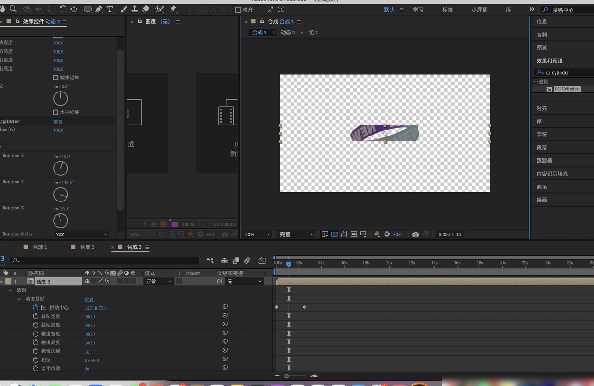Switch to the 学习 workspace
This screenshot has width=594, height=386.
click(418, 10)
